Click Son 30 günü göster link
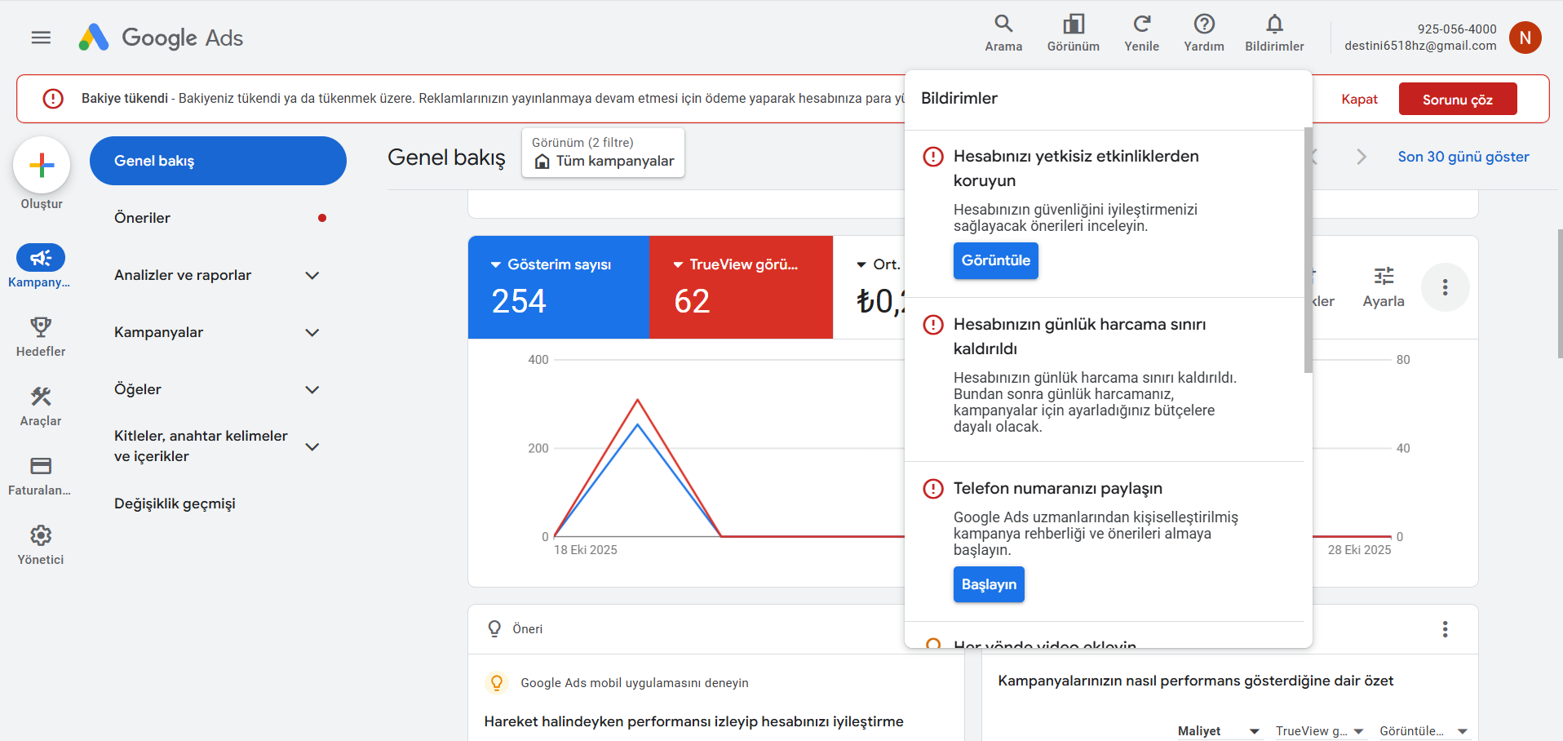The image size is (1563, 741). click(1463, 157)
